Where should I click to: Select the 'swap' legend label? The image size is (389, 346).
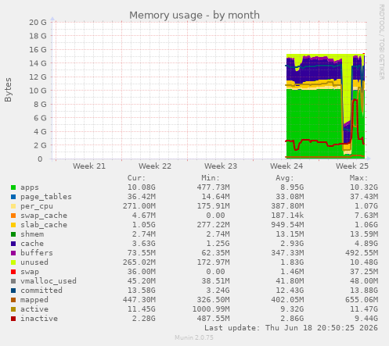pyautogui.click(x=30, y=272)
